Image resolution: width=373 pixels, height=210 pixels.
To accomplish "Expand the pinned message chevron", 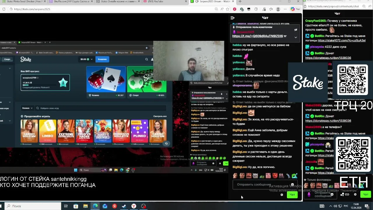I will coord(295,37).
